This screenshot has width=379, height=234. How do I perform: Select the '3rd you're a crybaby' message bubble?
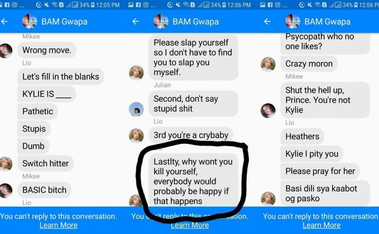tap(191, 135)
